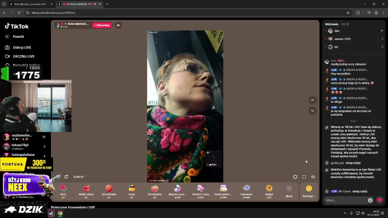Open gruby_esz user who joined
This screenshot has width=388, height=218.
pos(337,163)
